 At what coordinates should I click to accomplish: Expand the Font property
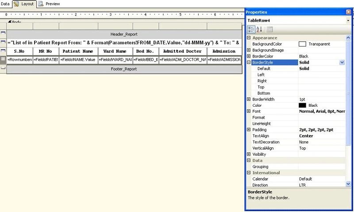pos(249,111)
